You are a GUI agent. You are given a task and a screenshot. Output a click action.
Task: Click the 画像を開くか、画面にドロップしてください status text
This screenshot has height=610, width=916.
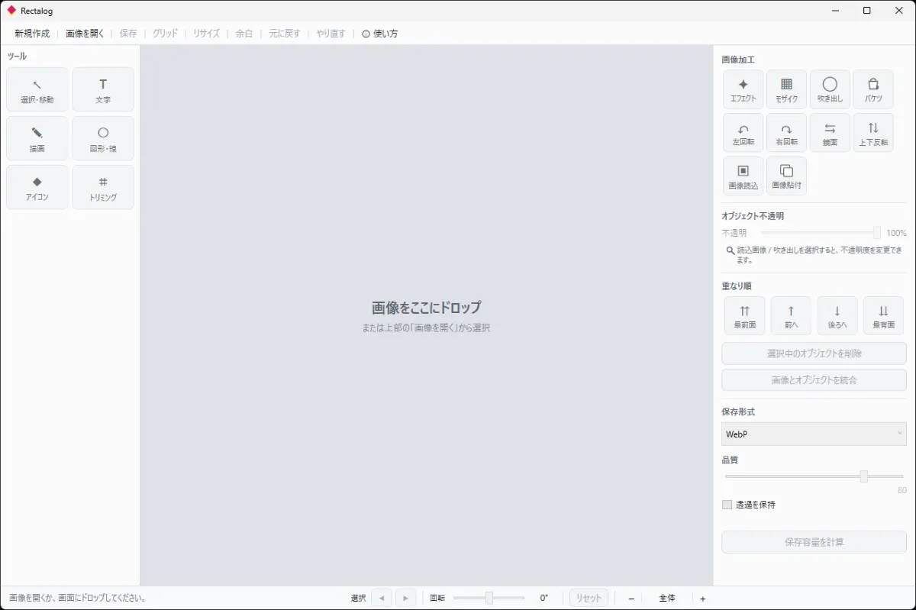(77, 598)
